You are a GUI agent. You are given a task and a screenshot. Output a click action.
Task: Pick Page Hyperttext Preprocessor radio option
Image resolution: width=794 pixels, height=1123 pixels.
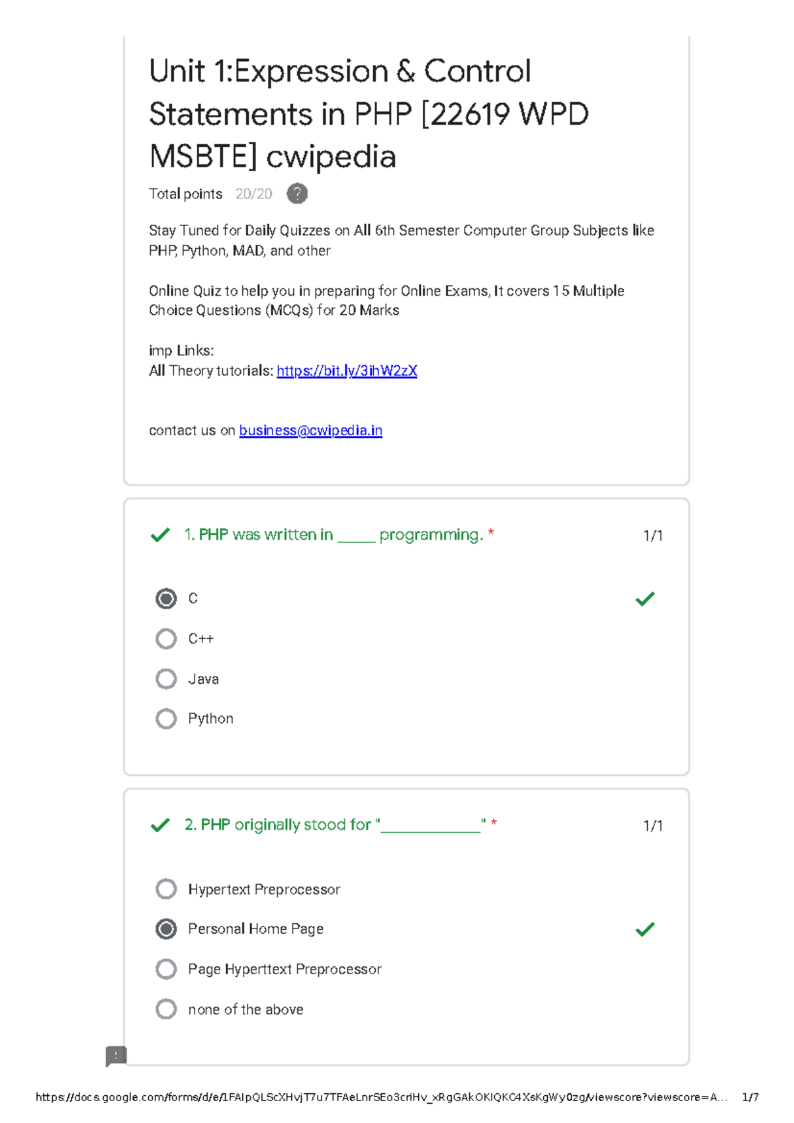click(x=166, y=970)
